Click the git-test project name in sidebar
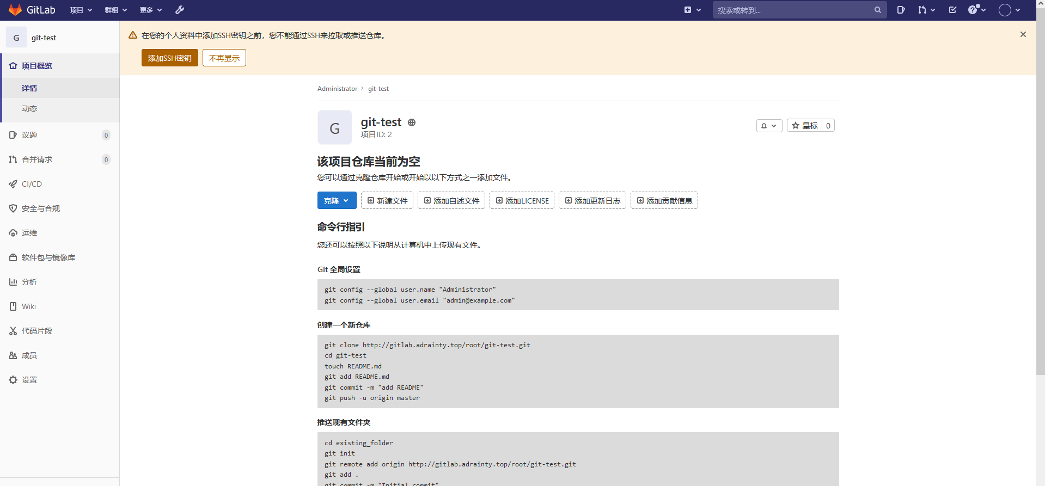 [x=44, y=38]
